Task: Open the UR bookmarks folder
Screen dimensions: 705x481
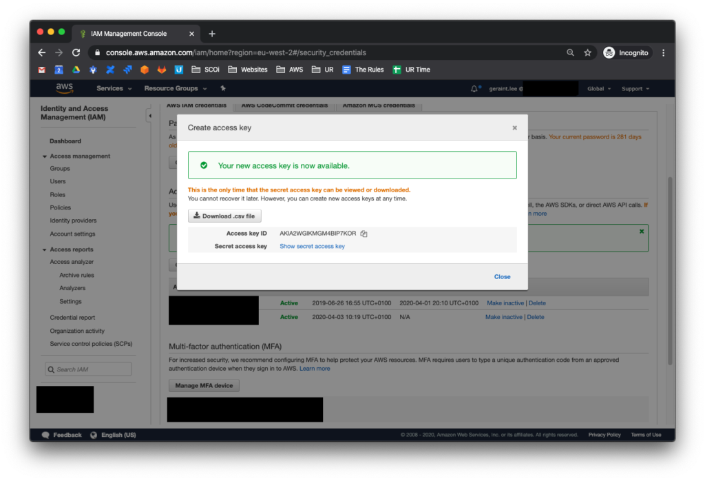Action: click(323, 70)
